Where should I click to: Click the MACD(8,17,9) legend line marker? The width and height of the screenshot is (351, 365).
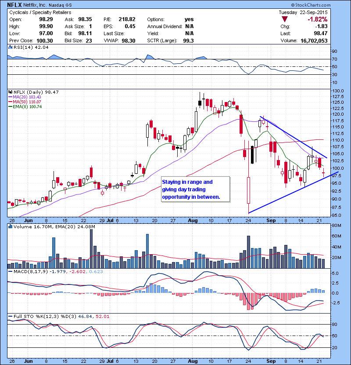click(x=10, y=271)
